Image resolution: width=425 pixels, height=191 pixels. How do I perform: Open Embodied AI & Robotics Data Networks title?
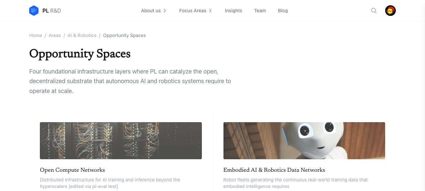tap(274, 170)
